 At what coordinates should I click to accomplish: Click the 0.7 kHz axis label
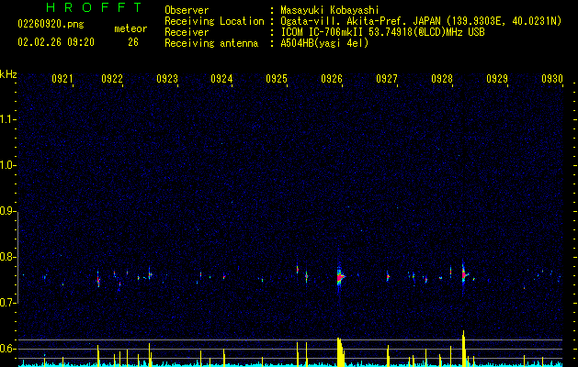point(8,303)
